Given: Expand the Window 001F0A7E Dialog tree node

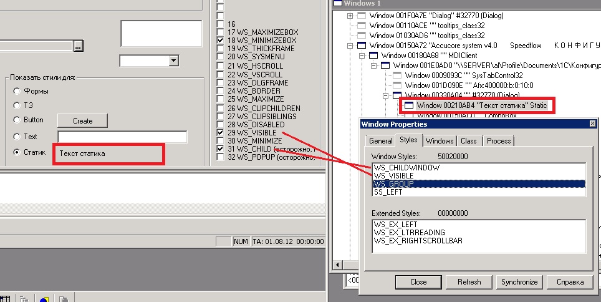Looking at the screenshot, I should (x=350, y=16).
